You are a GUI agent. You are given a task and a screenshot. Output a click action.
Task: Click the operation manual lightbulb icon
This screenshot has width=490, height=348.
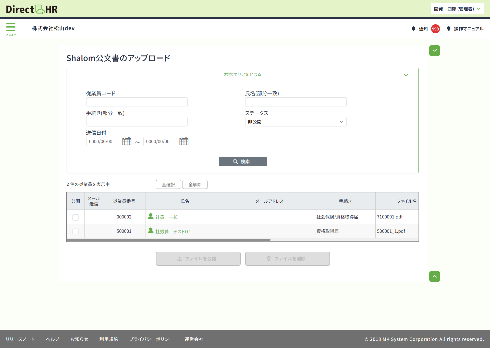click(448, 29)
